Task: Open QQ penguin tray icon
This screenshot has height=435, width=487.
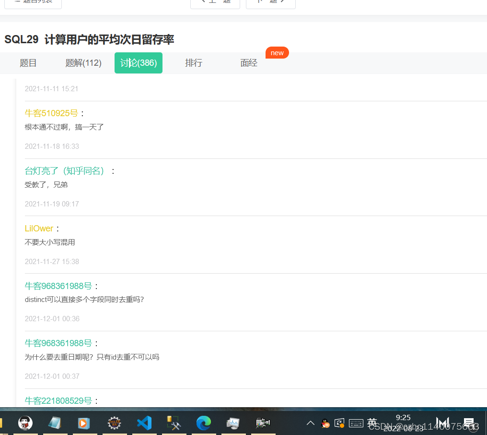Action: (325, 423)
